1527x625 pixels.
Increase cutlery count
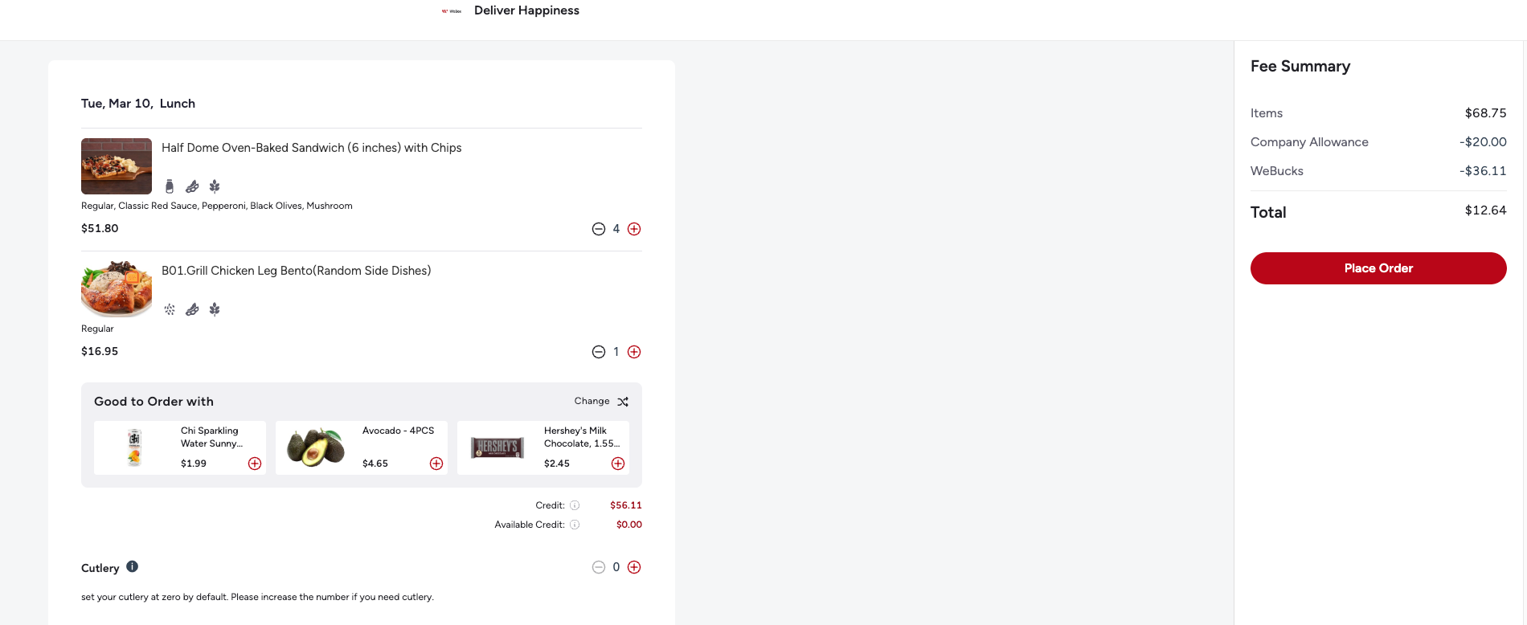(x=634, y=567)
